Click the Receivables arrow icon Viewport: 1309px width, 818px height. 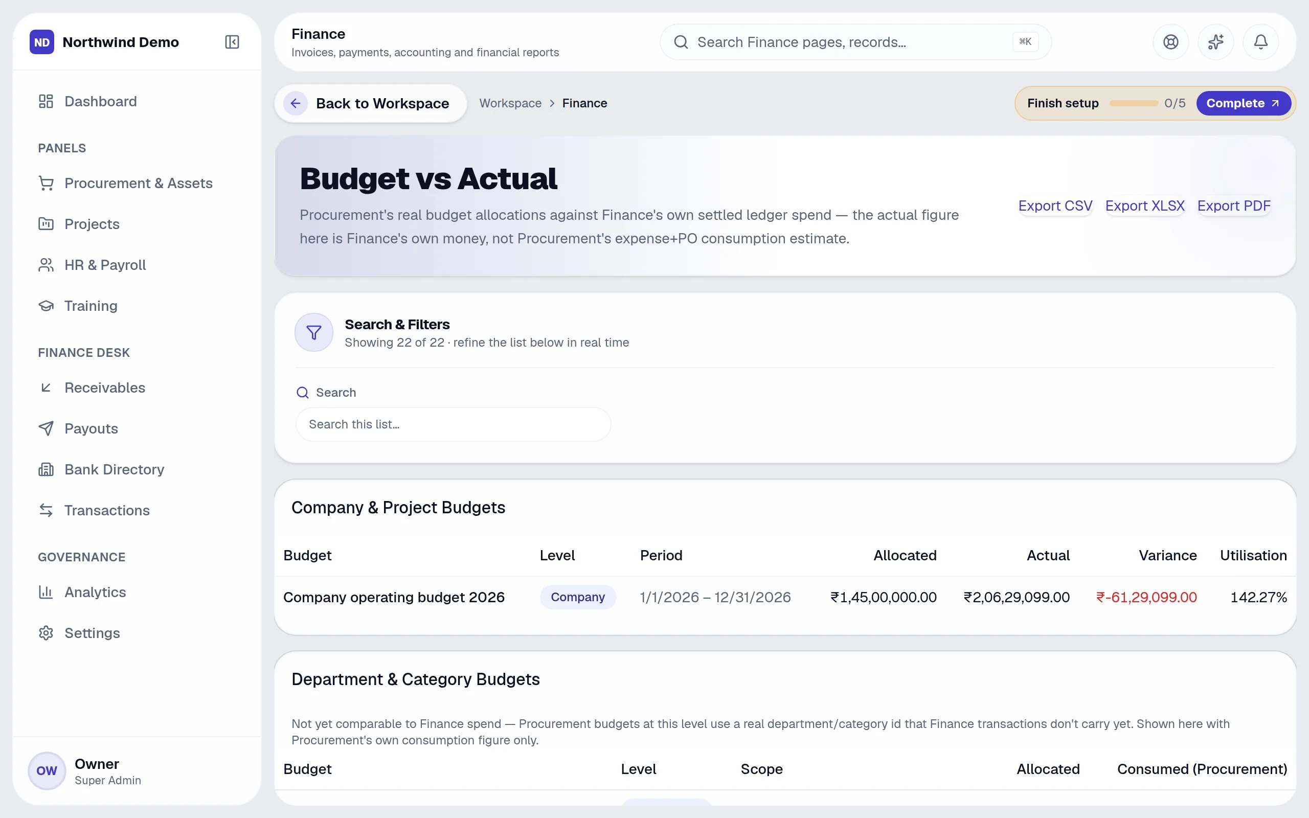coord(46,388)
